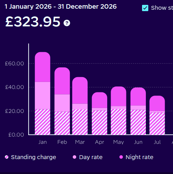
Task: Toggle the Standing charge legend item
Action: click(30, 157)
